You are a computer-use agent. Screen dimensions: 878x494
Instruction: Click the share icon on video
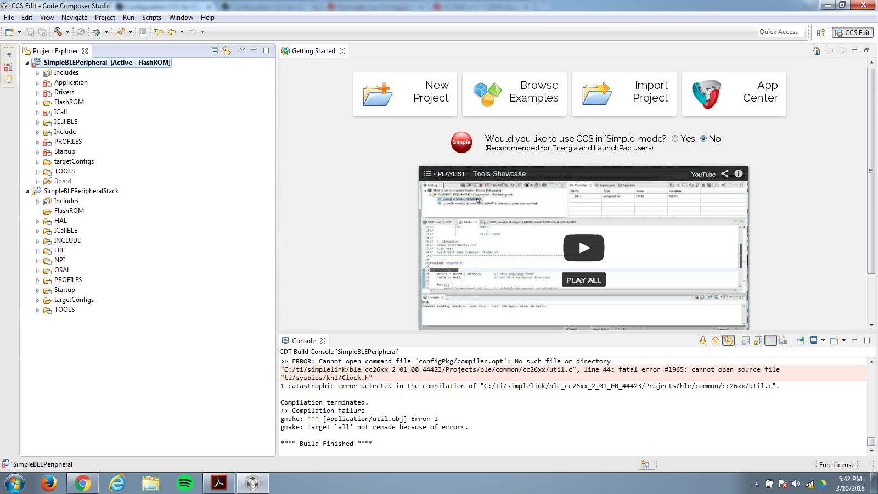click(x=725, y=173)
